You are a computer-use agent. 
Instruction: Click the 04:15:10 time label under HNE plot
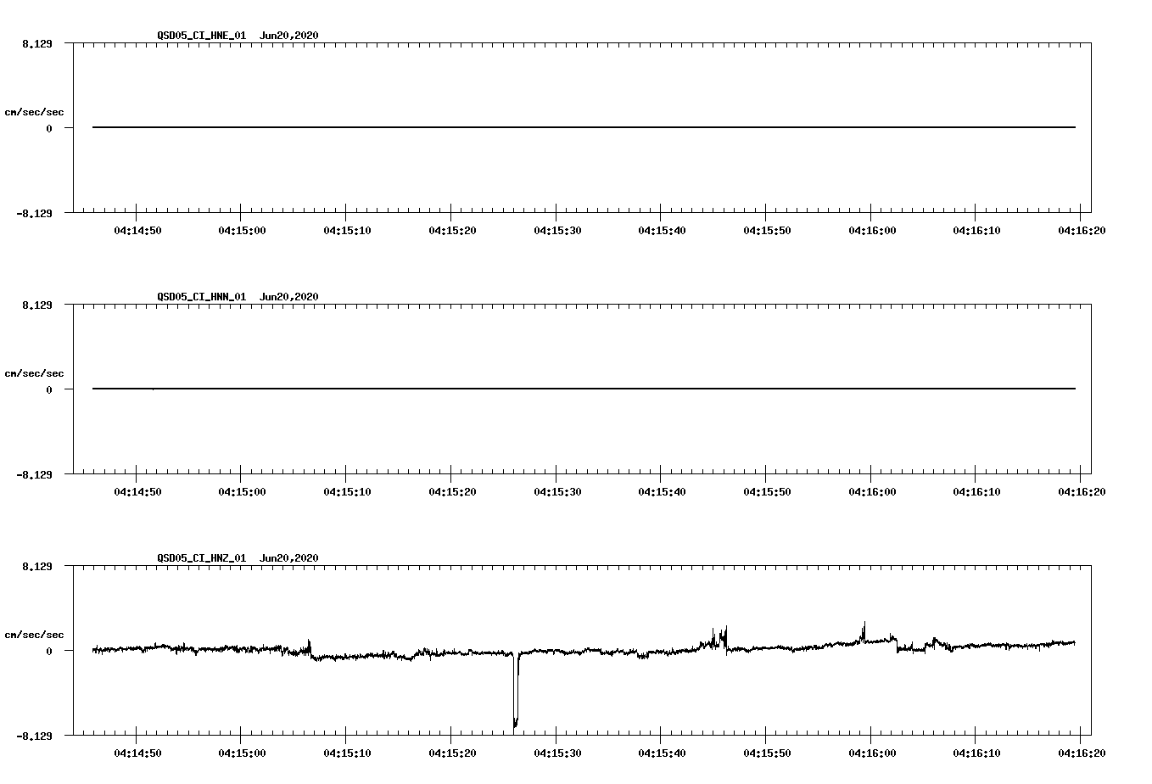click(x=347, y=230)
